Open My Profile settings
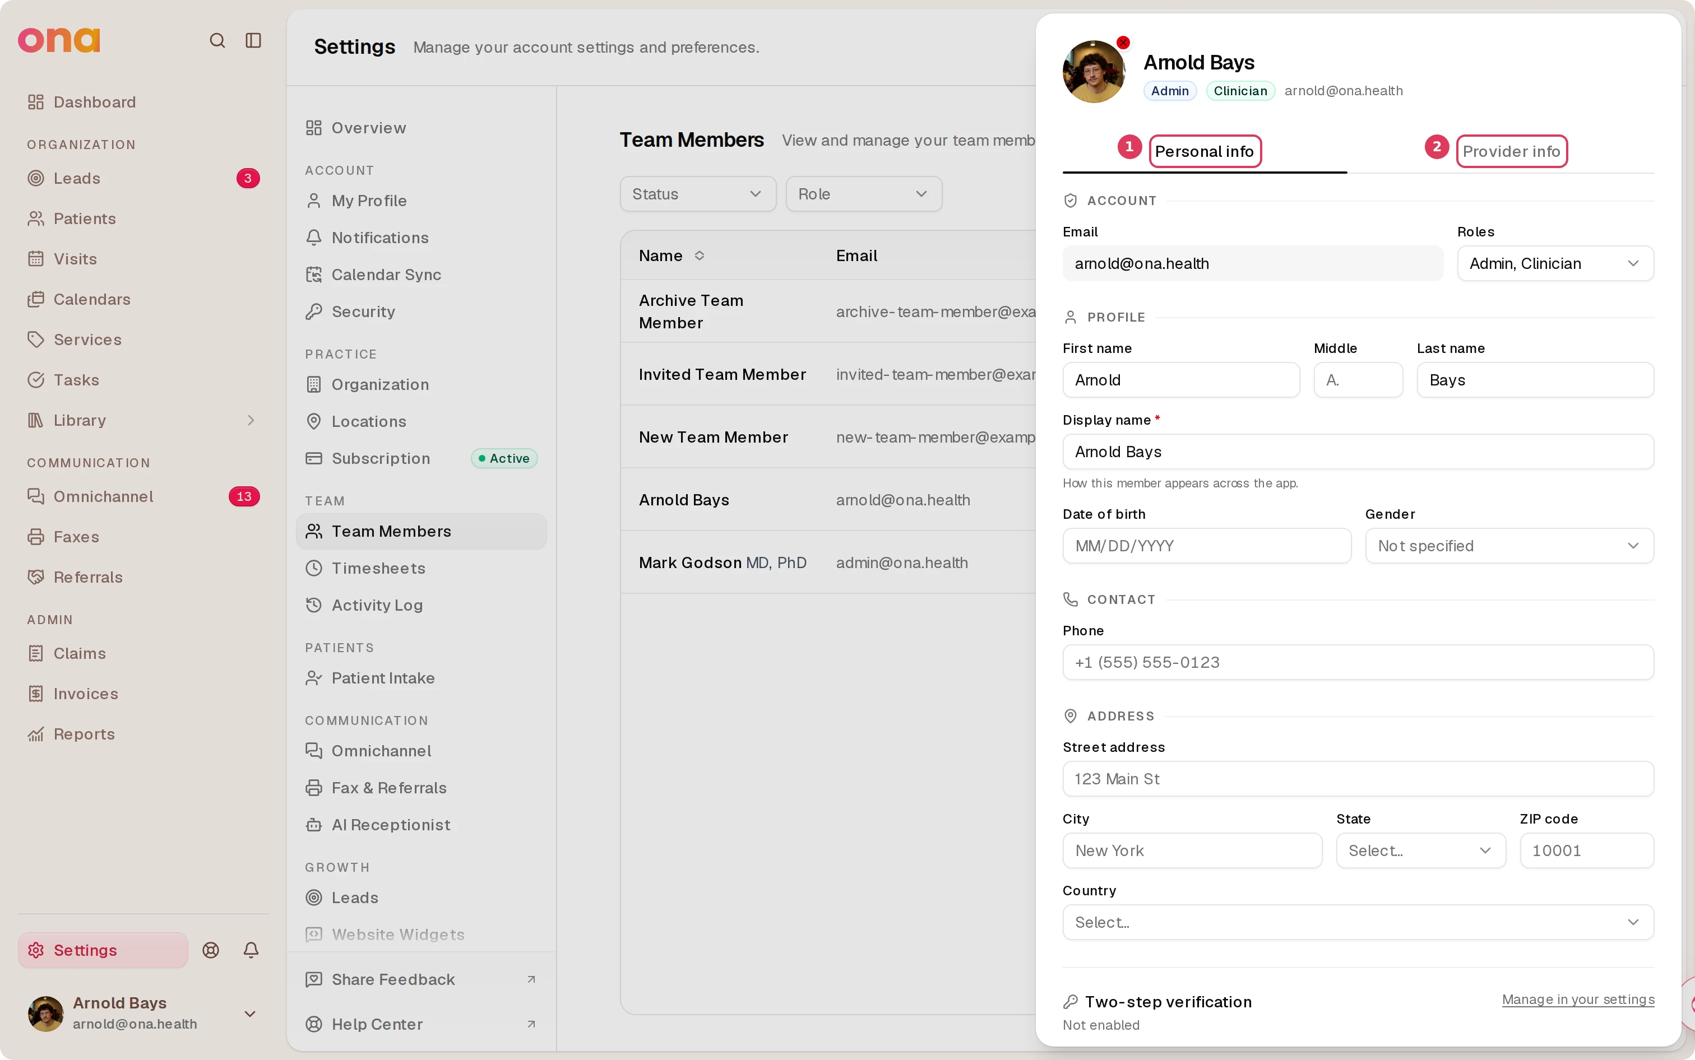Viewport: 1695px width, 1060px height. 421,201
